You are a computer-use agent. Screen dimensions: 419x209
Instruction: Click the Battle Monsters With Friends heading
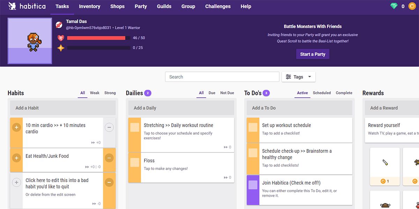coord(313,26)
